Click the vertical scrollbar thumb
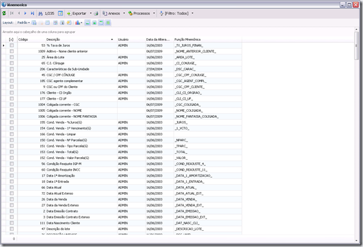 coord(357,45)
